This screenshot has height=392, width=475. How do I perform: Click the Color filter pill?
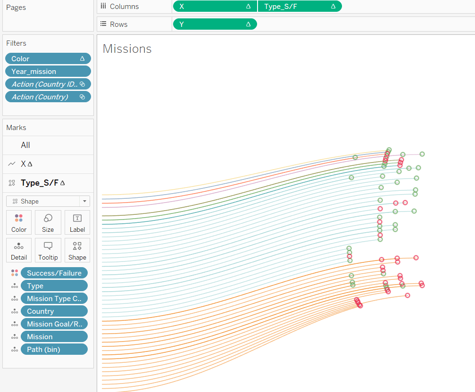(x=48, y=59)
